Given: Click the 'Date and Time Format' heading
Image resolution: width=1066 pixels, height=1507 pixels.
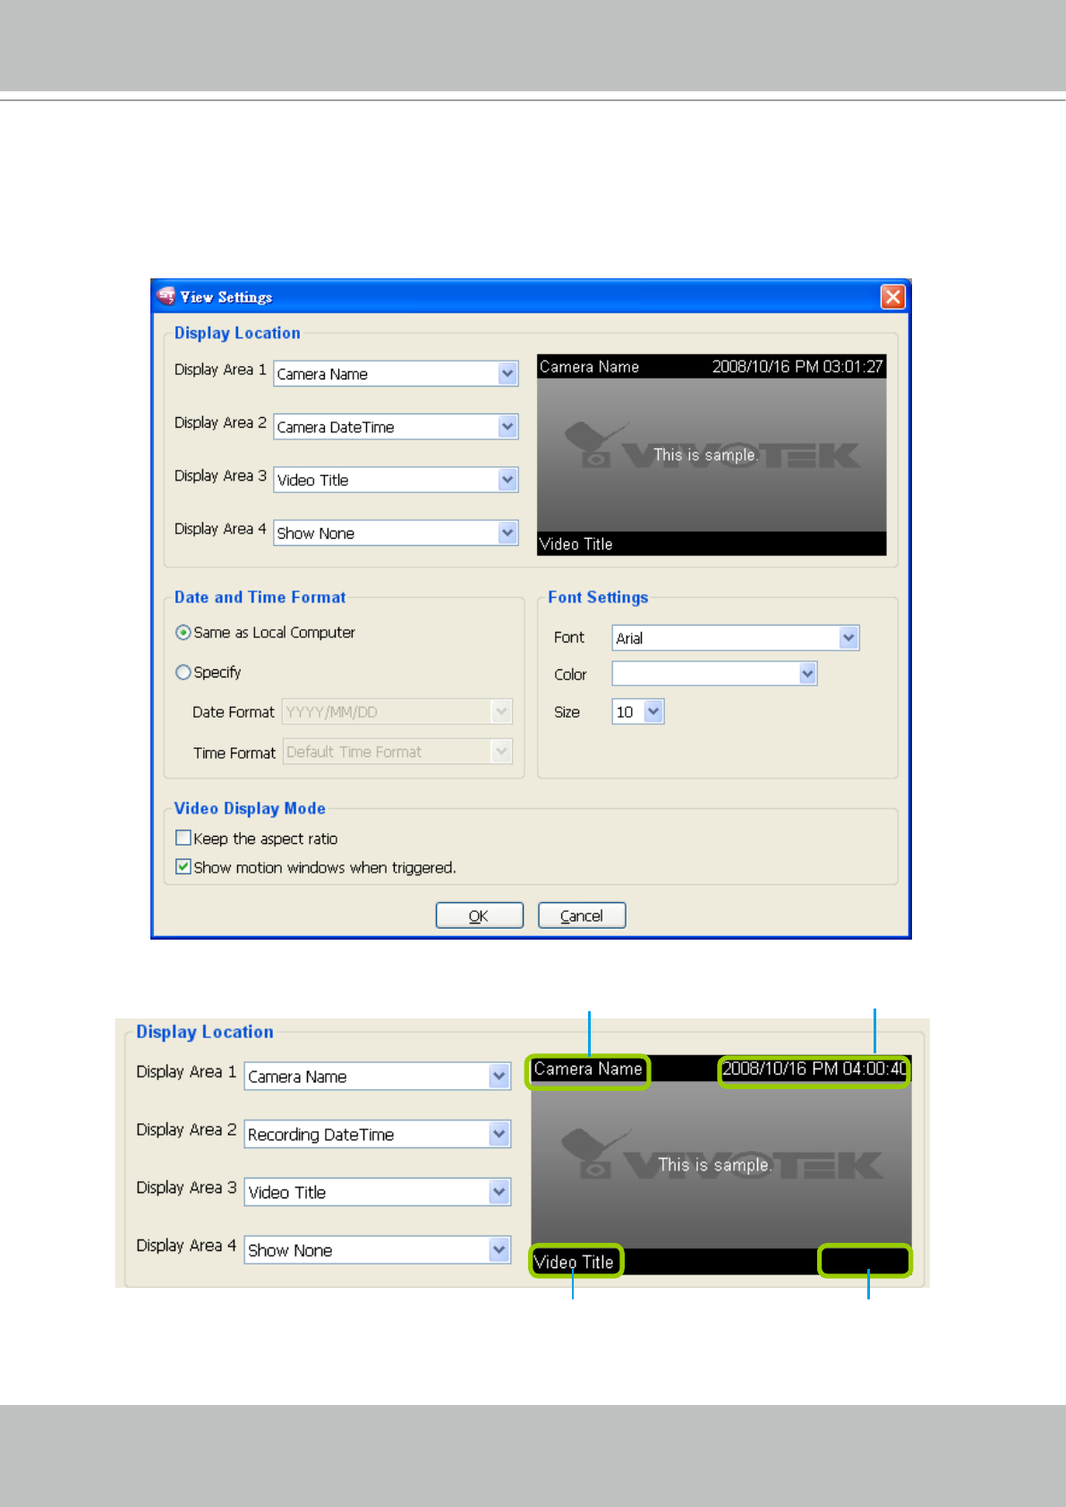Looking at the screenshot, I should [260, 597].
